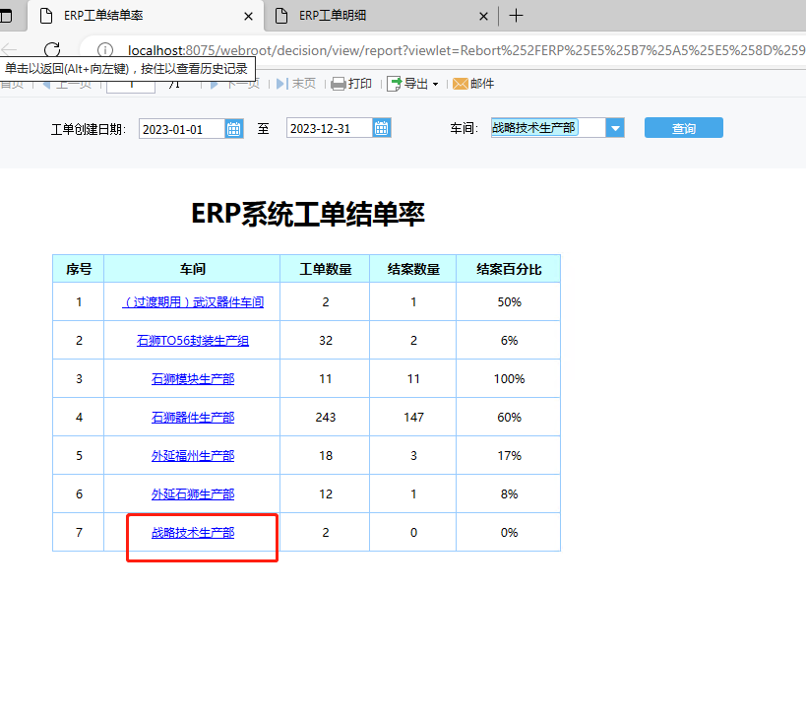Open a new browser tab
Screen dimensions: 806x722
(x=516, y=16)
